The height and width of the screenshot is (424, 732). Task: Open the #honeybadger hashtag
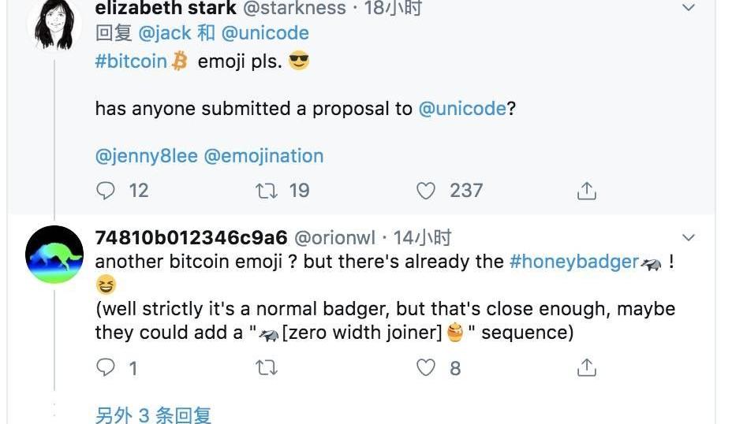tap(573, 262)
